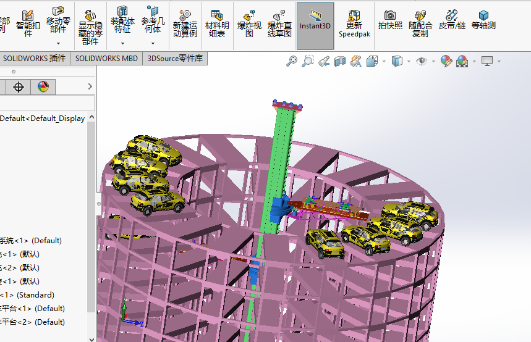Screen dimensions: 531x342
Task: Click 新建运动算例 (New Motion Study) tool
Action: [x=185, y=23]
